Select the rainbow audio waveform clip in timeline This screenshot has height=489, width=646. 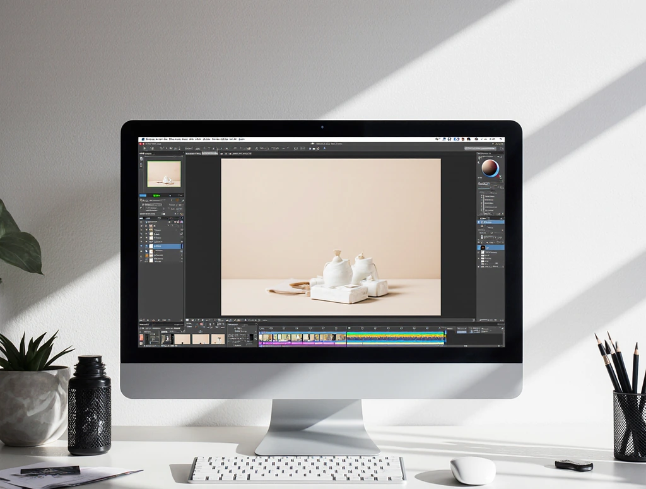point(396,338)
